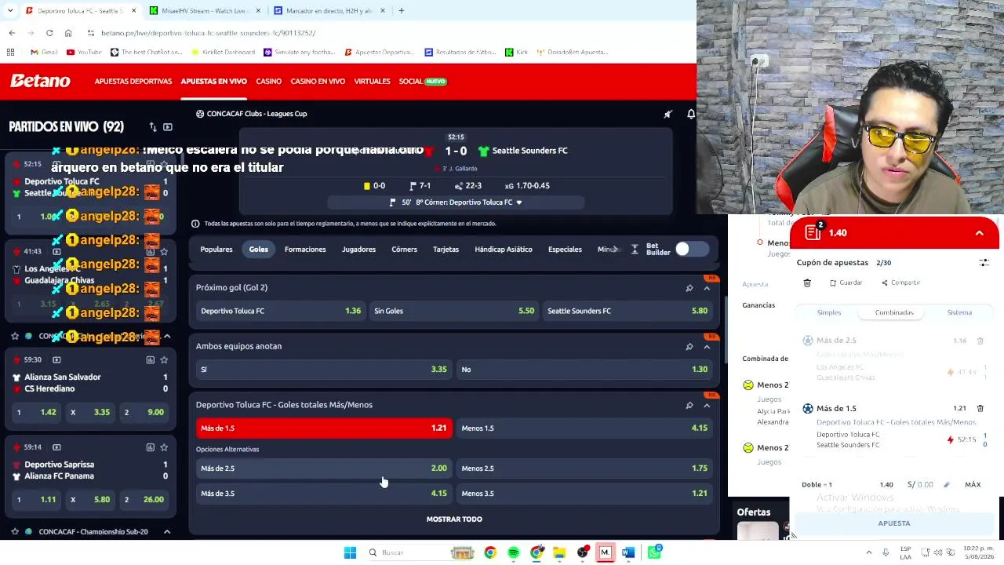The width and height of the screenshot is (1004, 565).
Task: Share the bet slip via Compartir
Action: (900, 282)
